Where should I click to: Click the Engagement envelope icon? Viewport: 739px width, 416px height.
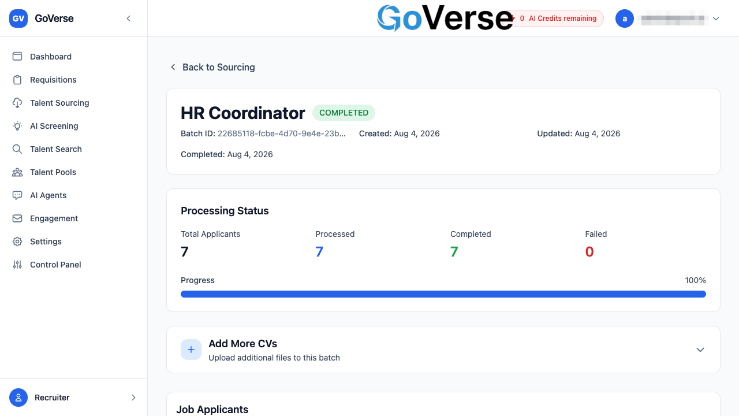click(17, 218)
